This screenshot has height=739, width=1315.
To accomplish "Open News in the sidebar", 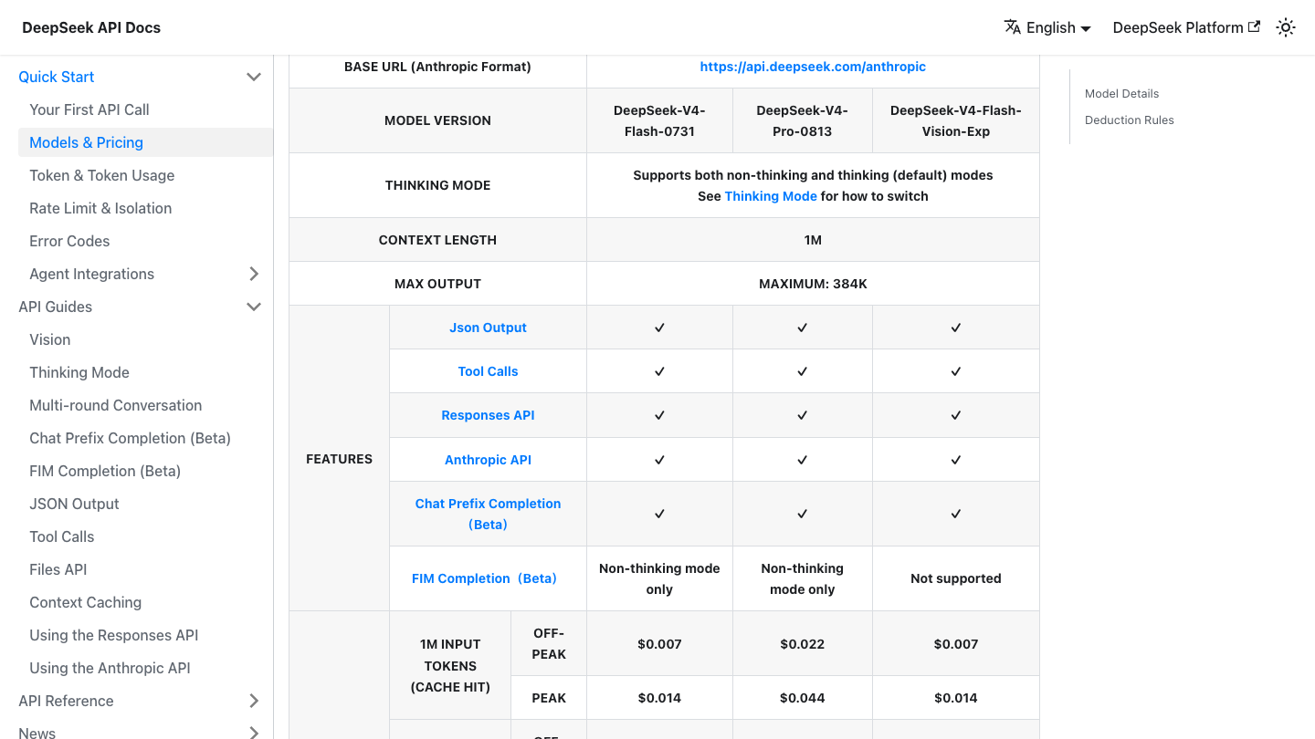I will point(37,733).
